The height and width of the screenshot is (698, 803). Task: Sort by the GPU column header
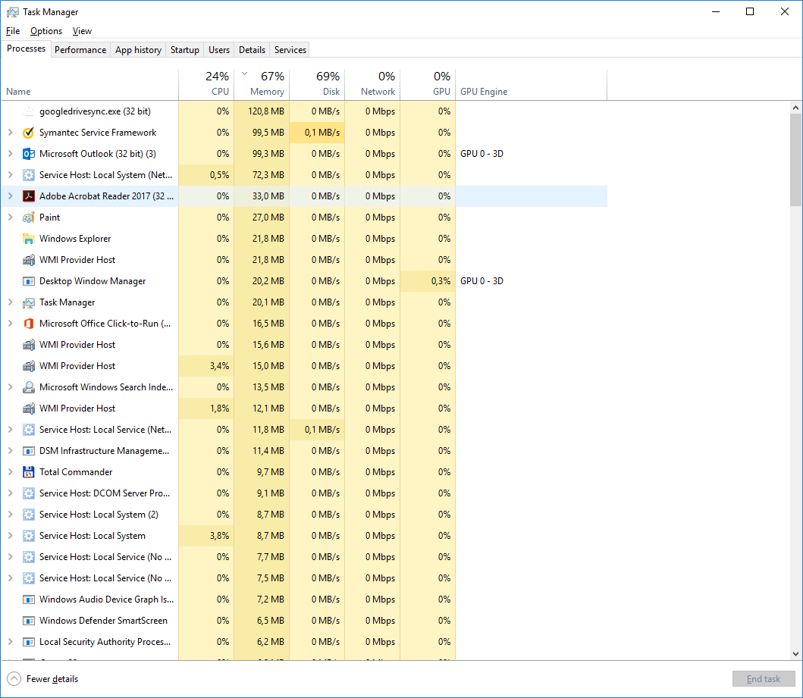pos(428,84)
